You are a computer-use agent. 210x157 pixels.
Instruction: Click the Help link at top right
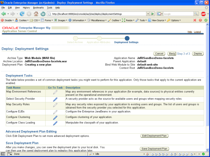[x=190, y=32]
